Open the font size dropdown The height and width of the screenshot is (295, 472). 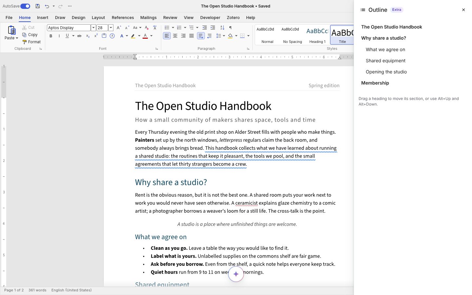111,28
